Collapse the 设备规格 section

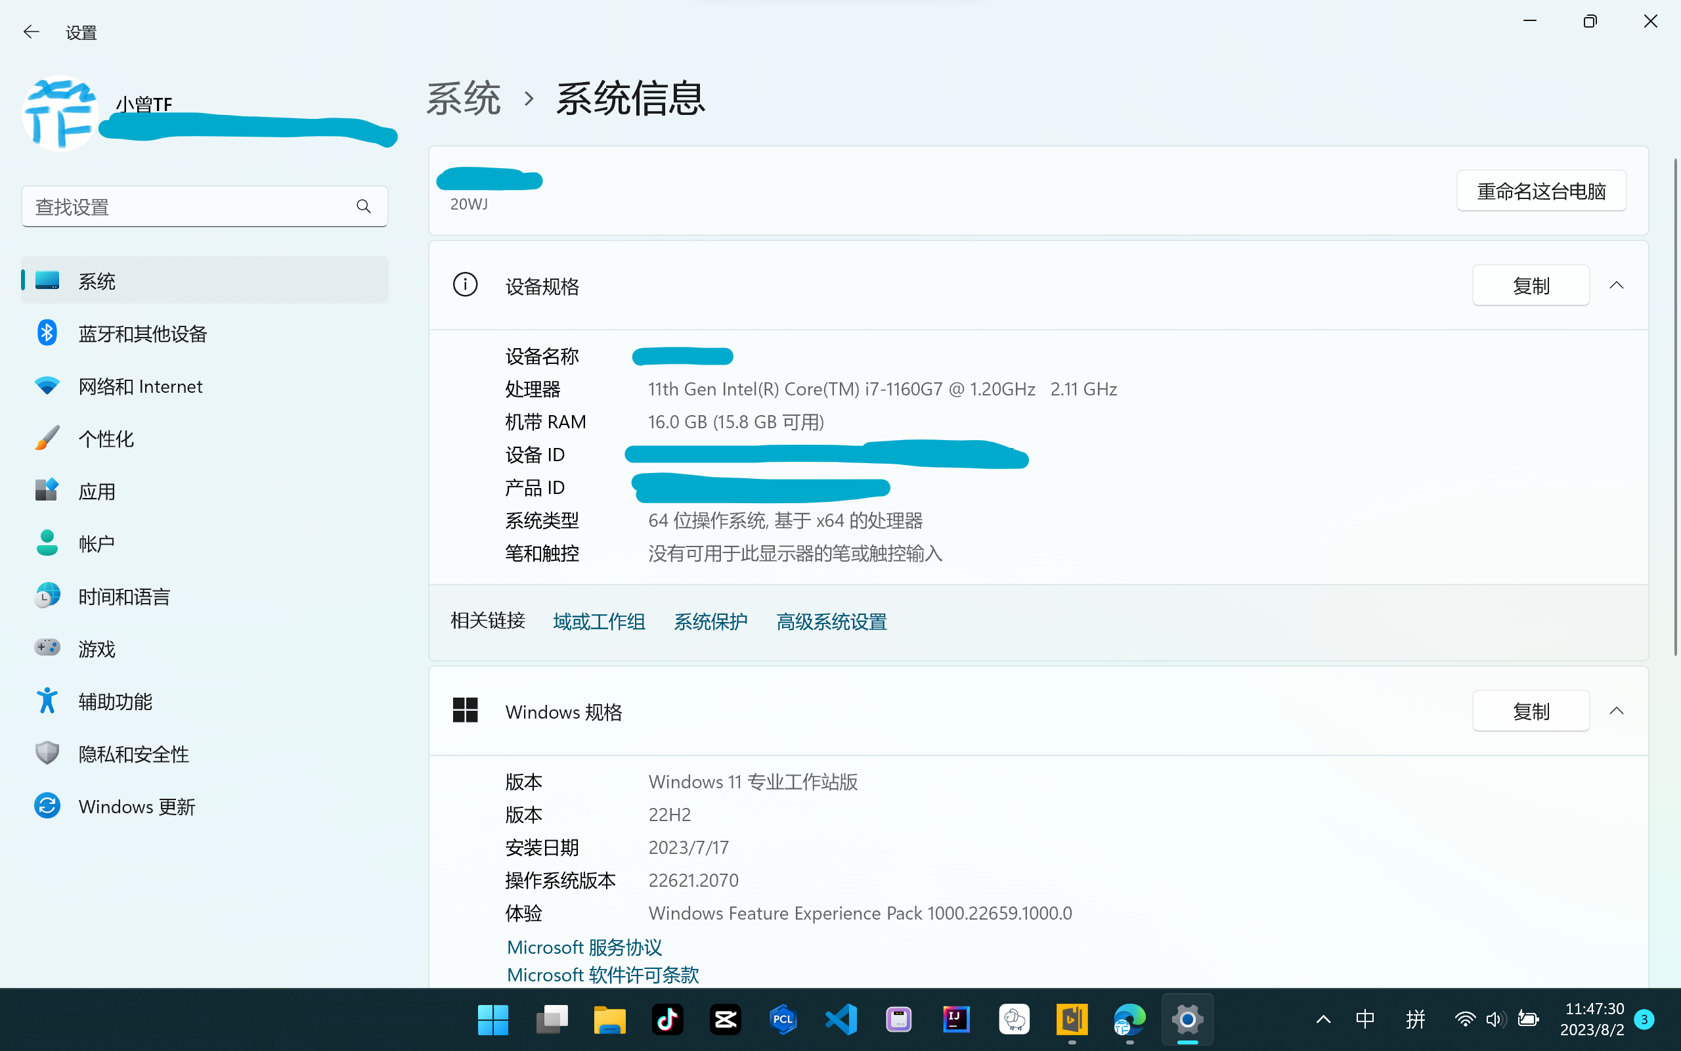[1617, 285]
